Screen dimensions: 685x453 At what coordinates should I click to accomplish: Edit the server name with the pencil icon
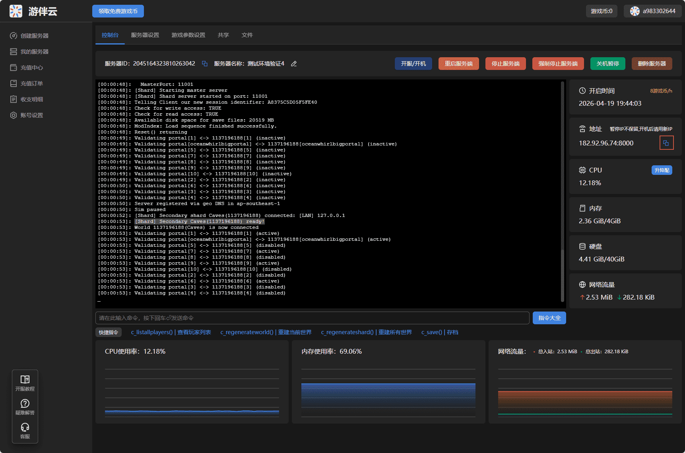tap(294, 64)
